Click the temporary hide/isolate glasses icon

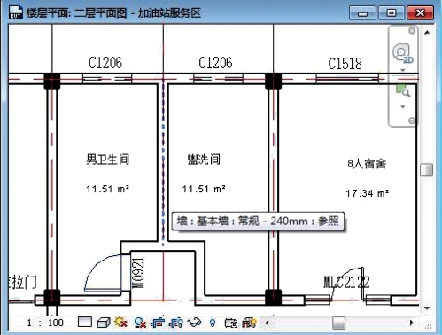[194, 323]
